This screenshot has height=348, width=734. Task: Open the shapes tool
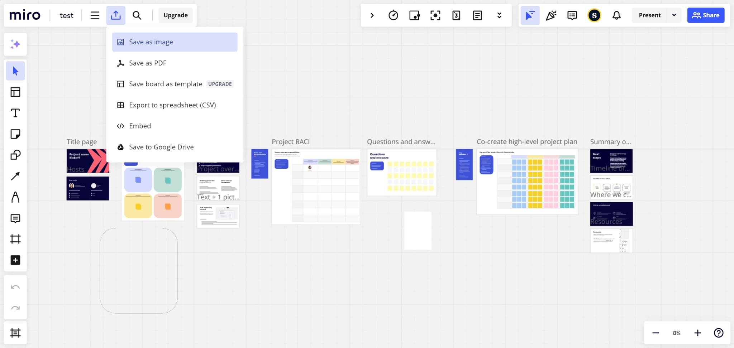[x=15, y=155]
